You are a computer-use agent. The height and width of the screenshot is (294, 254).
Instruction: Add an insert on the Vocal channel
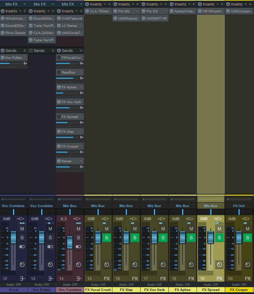click(24, 11)
